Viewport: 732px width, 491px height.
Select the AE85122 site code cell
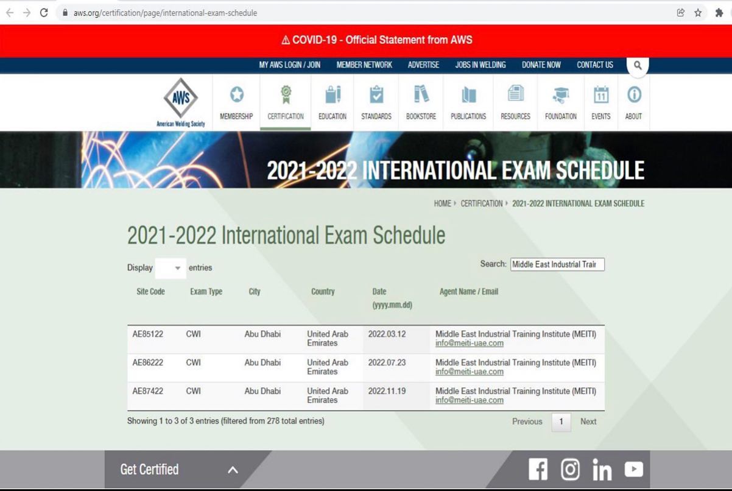148,334
